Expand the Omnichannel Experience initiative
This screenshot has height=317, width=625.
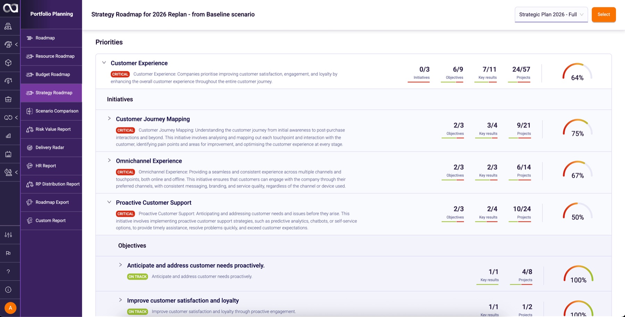pos(109,160)
